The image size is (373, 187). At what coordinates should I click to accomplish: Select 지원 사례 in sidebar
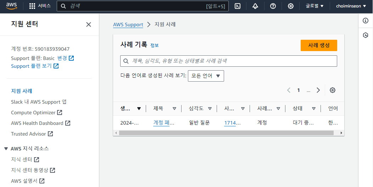click(22, 91)
